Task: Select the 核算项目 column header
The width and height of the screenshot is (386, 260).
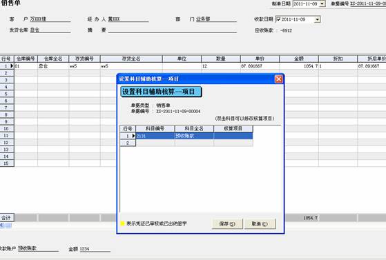Action: pos(233,129)
